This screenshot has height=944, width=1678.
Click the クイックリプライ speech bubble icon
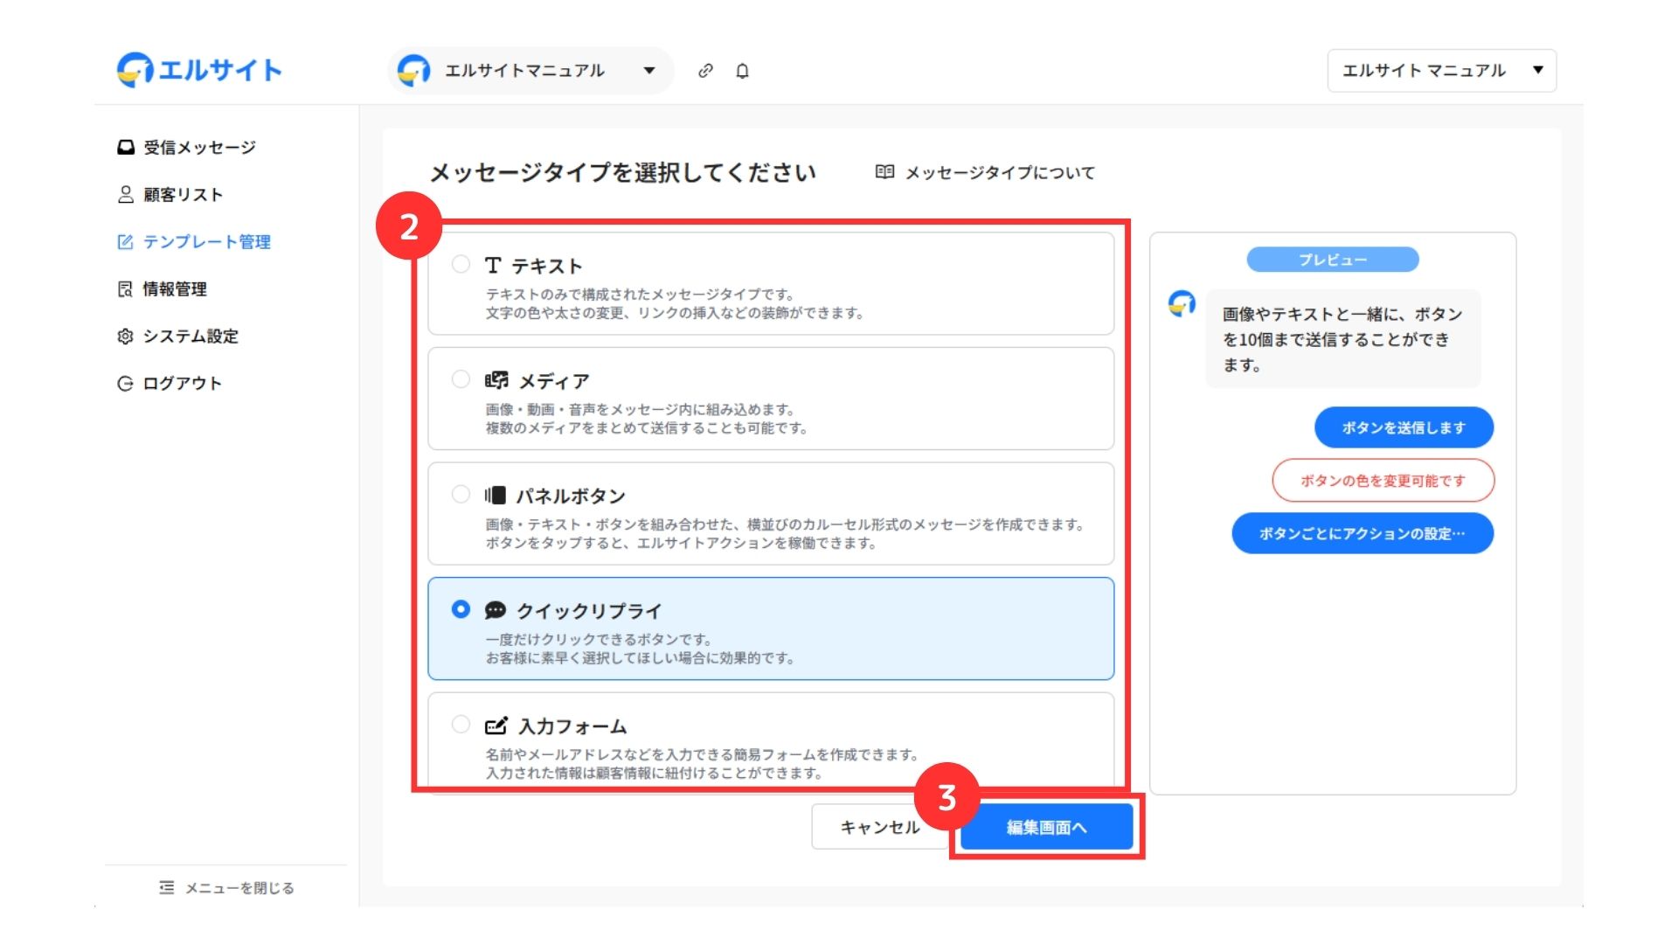496,610
